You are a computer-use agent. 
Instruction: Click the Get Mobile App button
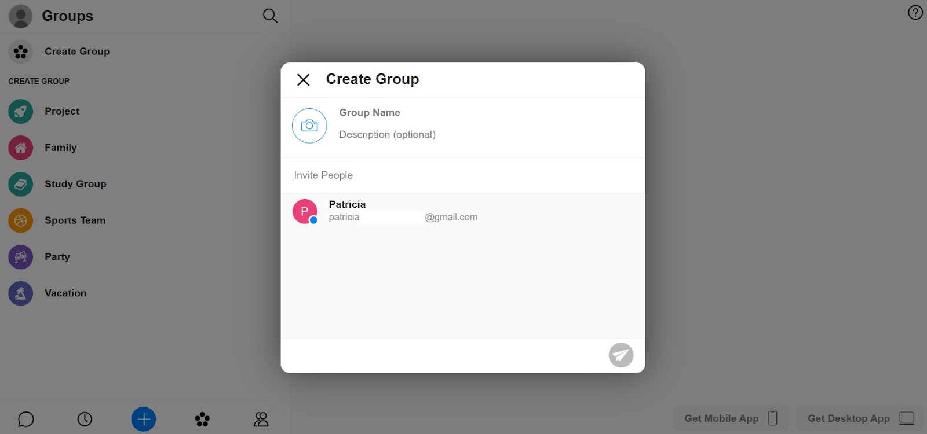pos(731,418)
